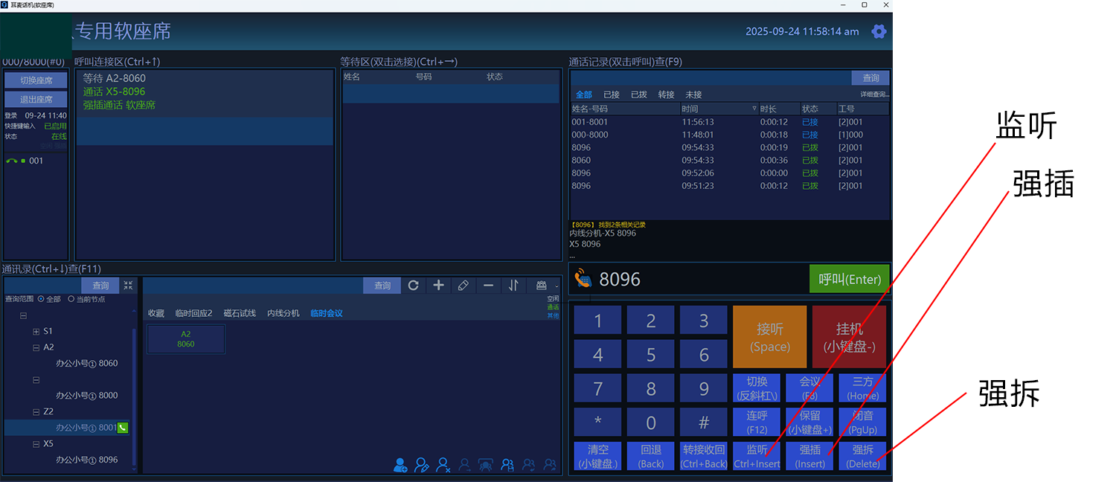Select the 当前节点 radio button
The height and width of the screenshot is (482, 1116).
pyautogui.click(x=71, y=299)
